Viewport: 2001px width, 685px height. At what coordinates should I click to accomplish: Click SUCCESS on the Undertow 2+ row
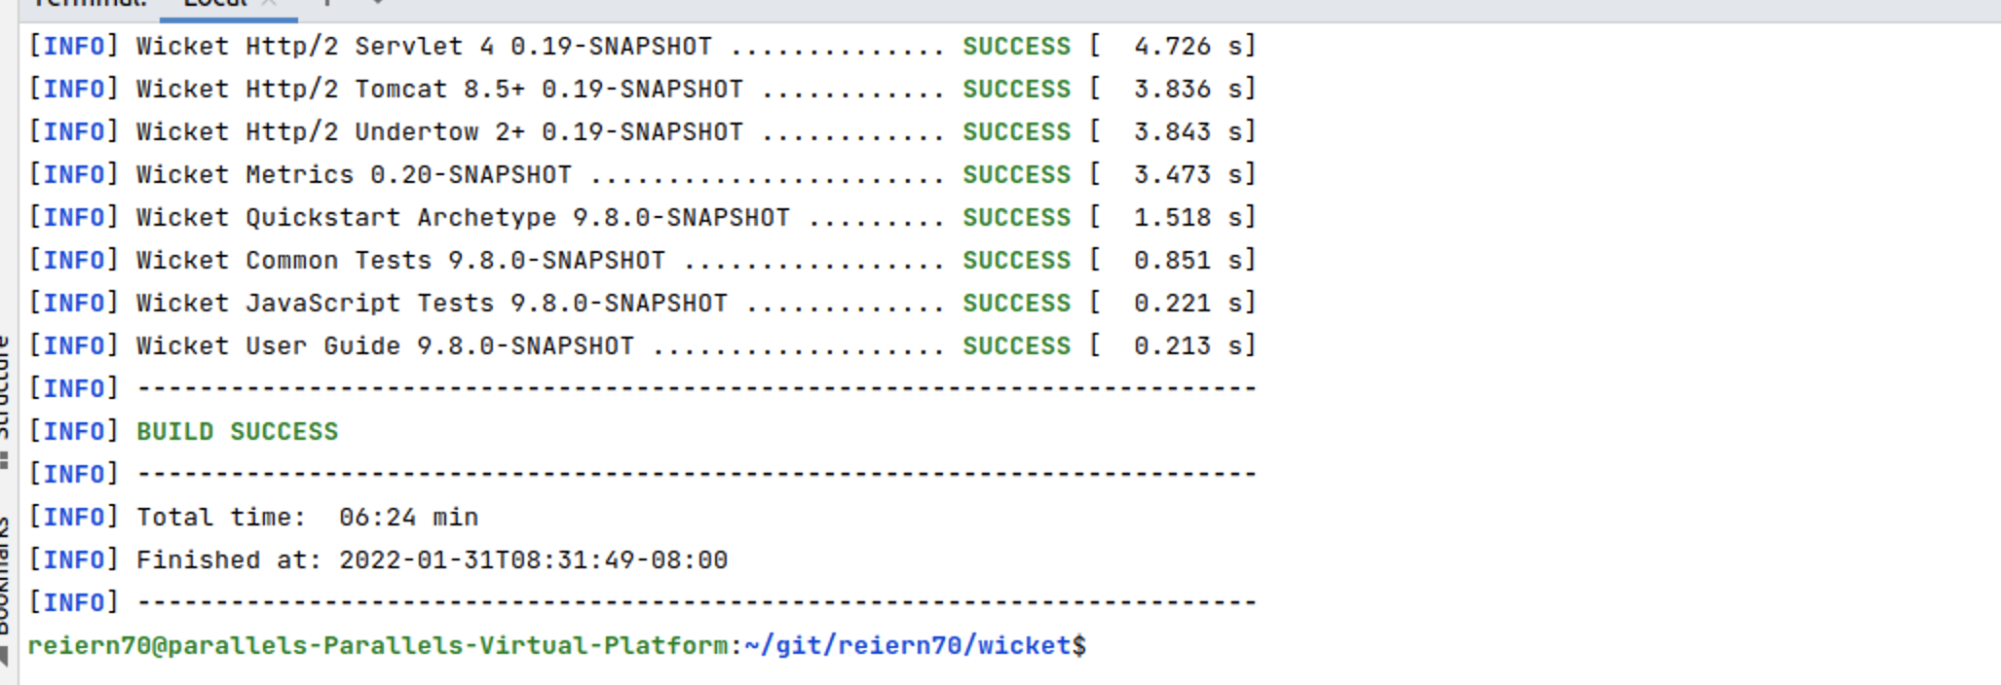coord(1016,131)
